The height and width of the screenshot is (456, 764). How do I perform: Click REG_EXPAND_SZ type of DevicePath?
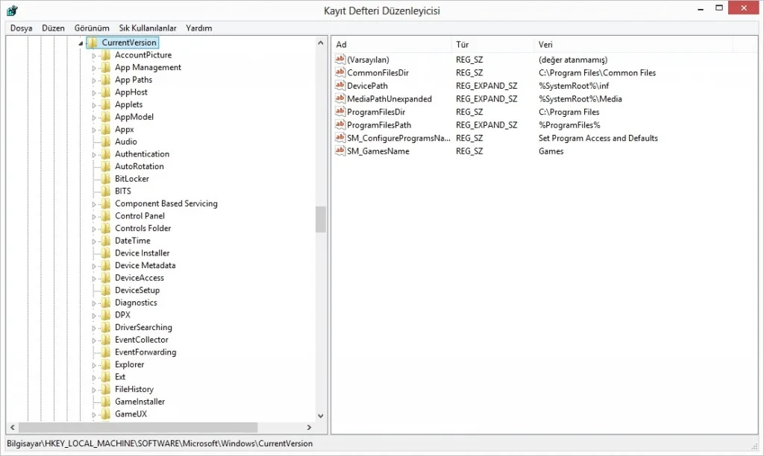pyautogui.click(x=486, y=86)
